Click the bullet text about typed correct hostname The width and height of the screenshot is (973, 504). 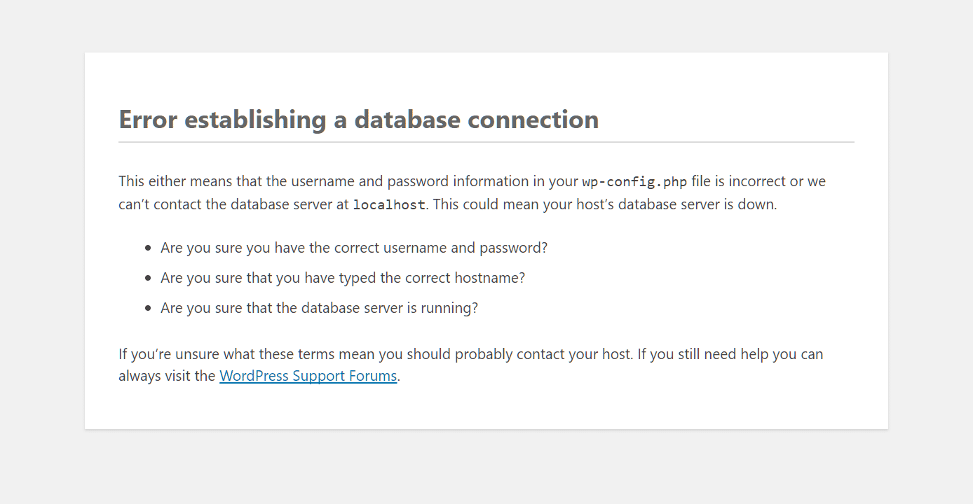[343, 278]
